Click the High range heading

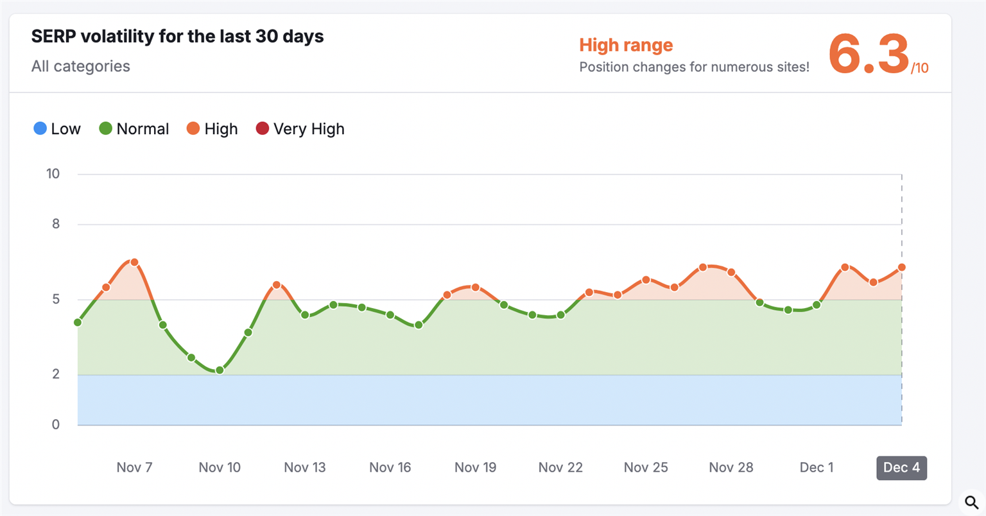pyautogui.click(x=626, y=45)
